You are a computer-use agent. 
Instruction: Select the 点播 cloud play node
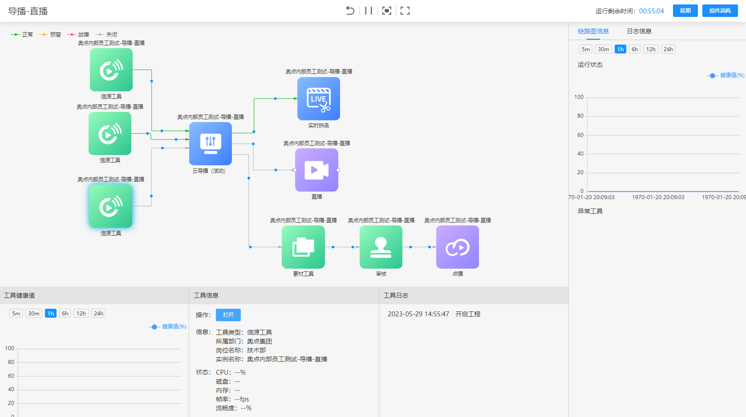(458, 247)
